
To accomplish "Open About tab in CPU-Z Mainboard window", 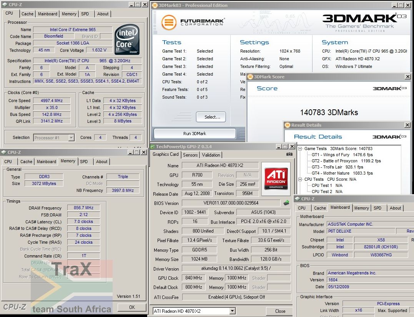I will (x=395, y=208).
